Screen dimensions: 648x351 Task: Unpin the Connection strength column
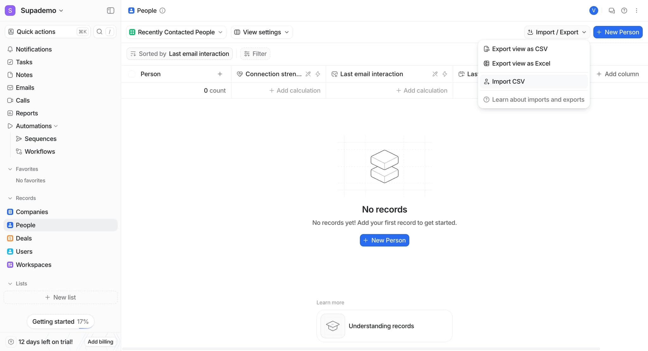(x=308, y=74)
